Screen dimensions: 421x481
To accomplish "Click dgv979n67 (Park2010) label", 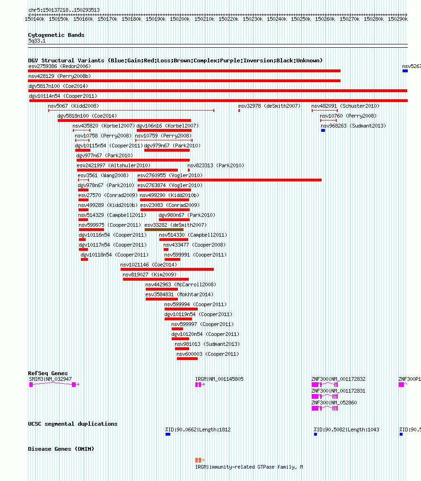I will tap(172, 146).
